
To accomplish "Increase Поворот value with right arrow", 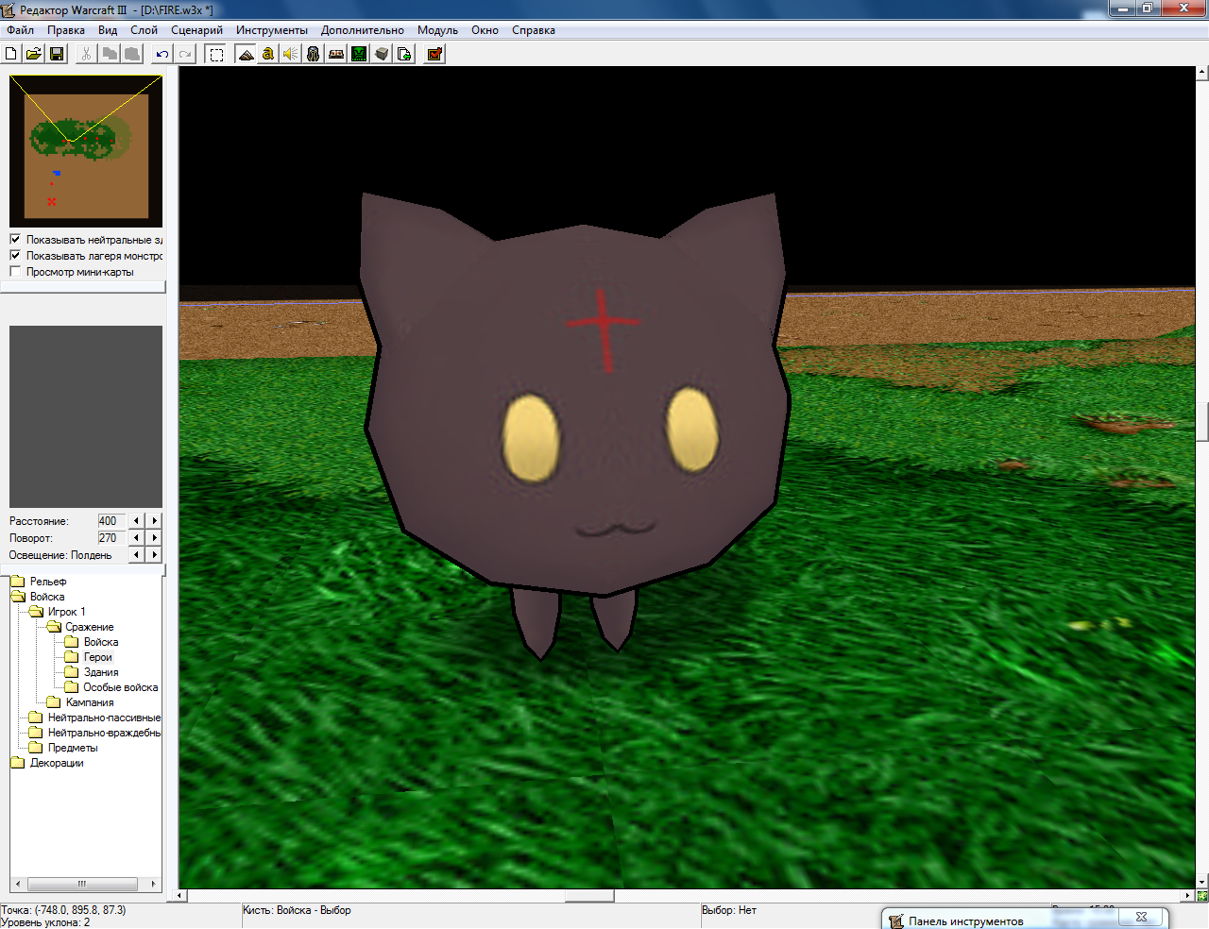I will [155, 537].
